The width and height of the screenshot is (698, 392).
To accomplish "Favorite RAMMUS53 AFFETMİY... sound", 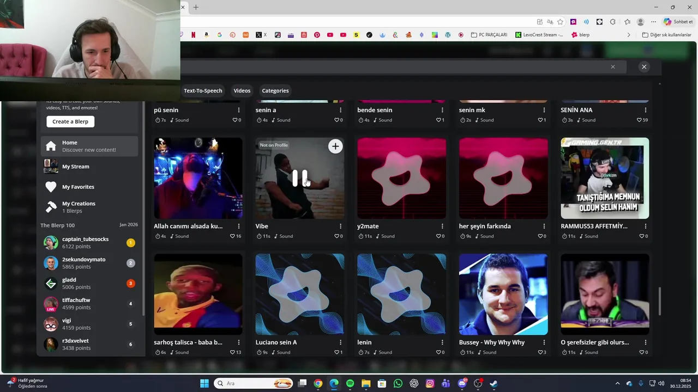I will (642, 236).
